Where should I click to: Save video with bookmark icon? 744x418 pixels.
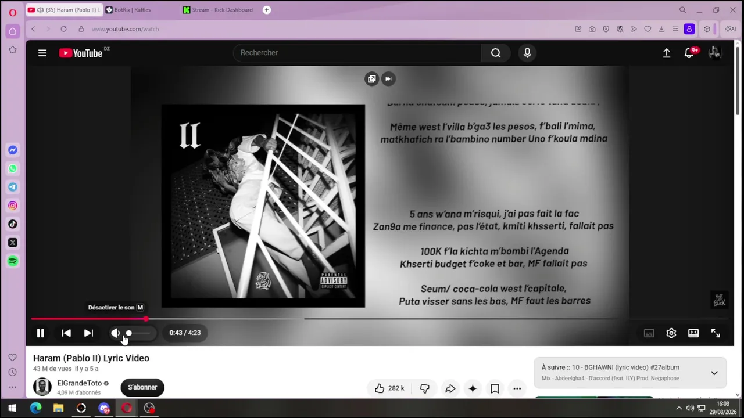(x=495, y=388)
